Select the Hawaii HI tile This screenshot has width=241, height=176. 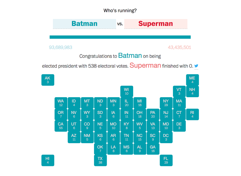click(x=48, y=160)
